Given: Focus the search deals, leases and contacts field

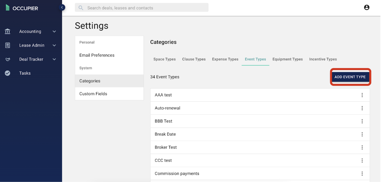Looking at the screenshot, I should click(142, 8).
